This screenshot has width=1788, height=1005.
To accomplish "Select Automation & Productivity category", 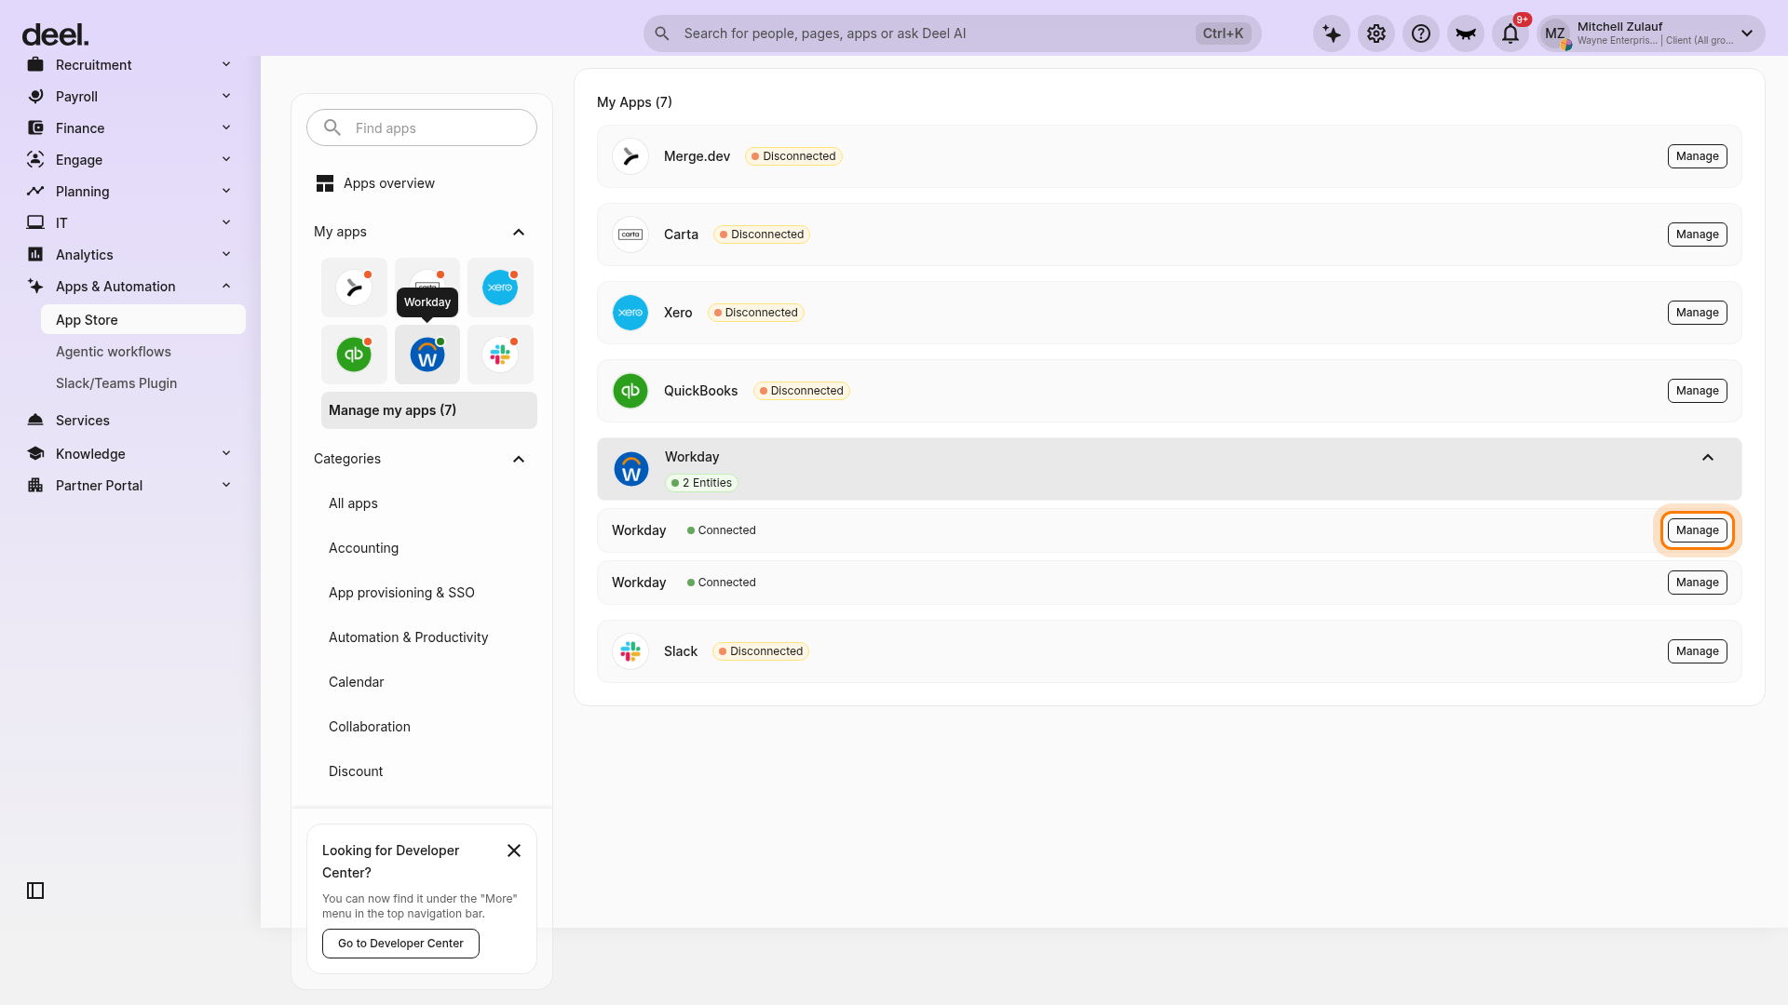I will (408, 637).
